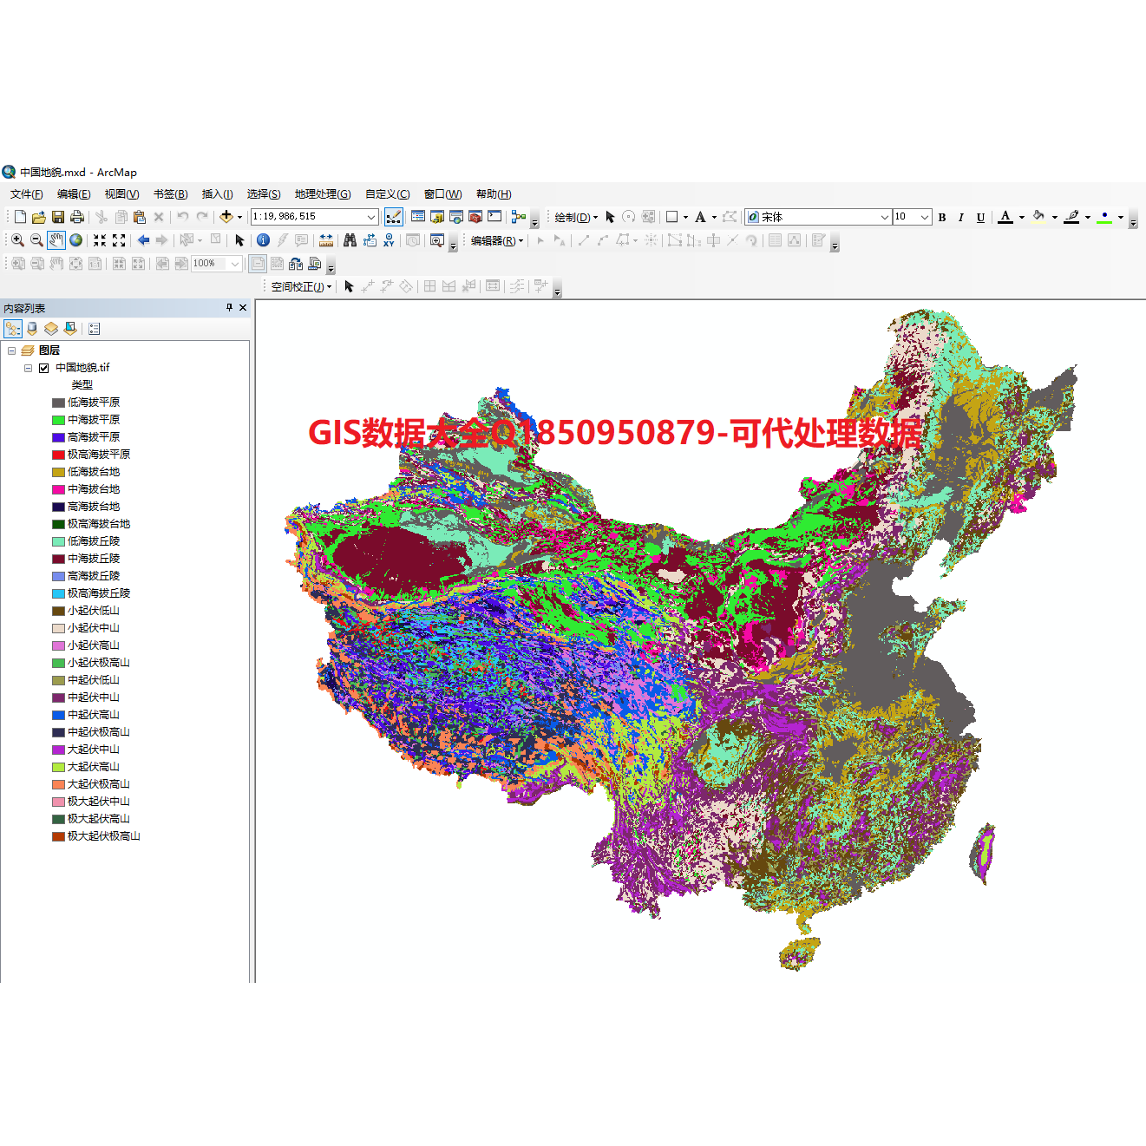The height and width of the screenshot is (1146, 1146).
Task: Open the ArcToolbox window icon
Action: [477, 216]
